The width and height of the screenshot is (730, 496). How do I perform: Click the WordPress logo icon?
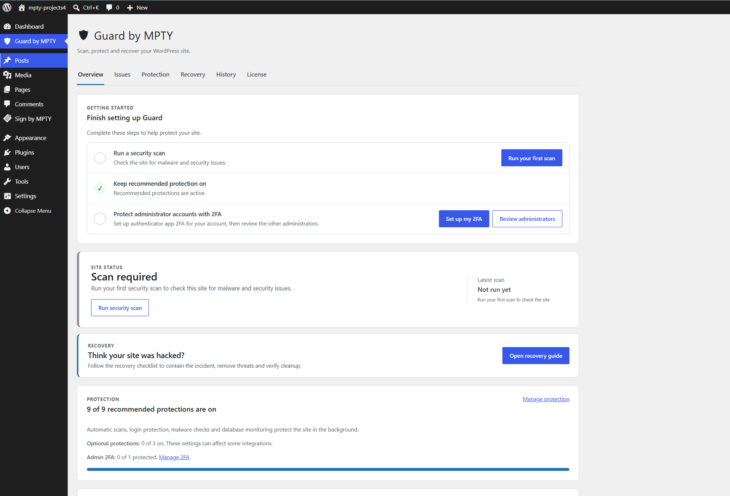click(7, 7)
